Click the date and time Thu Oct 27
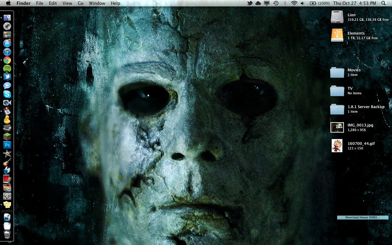Image resolution: width=392 pixels, height=245 pixels. (x=355, y=3)
